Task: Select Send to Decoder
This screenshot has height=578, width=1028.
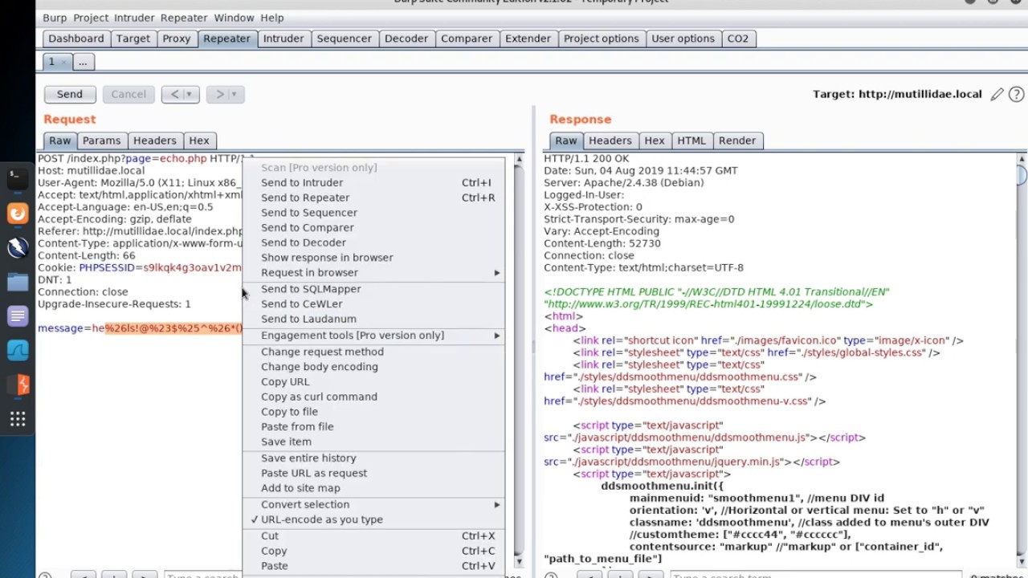Action: (x=374, y=242)
